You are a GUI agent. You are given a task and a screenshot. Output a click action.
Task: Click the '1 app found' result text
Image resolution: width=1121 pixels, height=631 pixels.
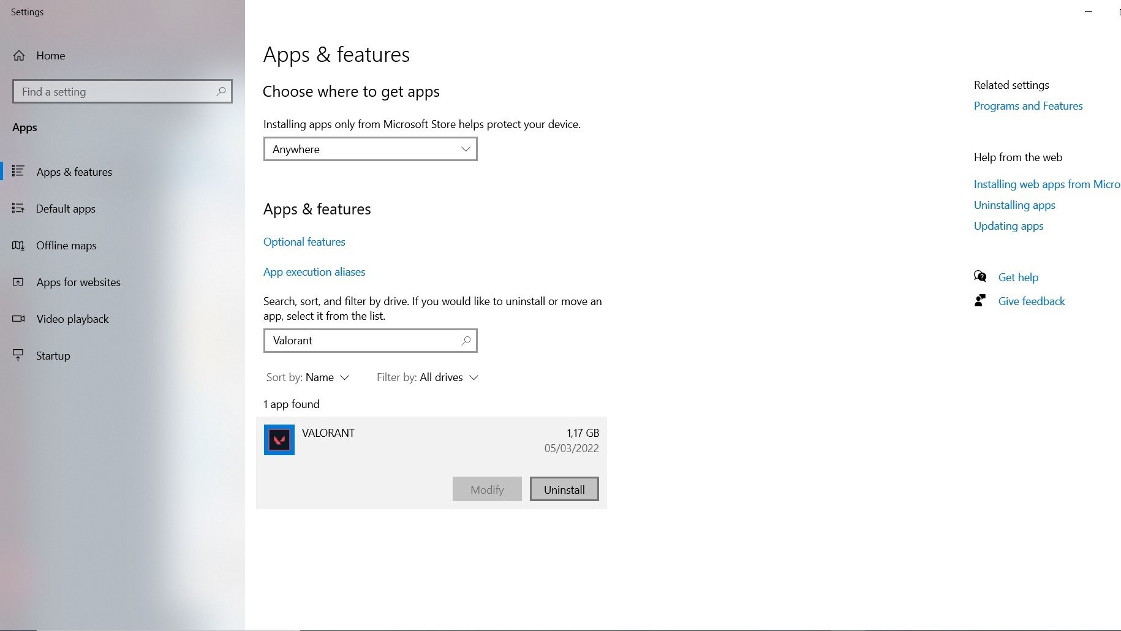tap(292, 404)
